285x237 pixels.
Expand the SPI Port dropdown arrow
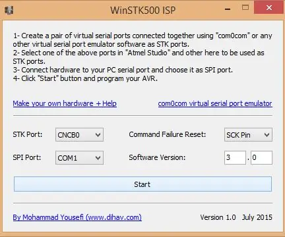pos(98,157)
